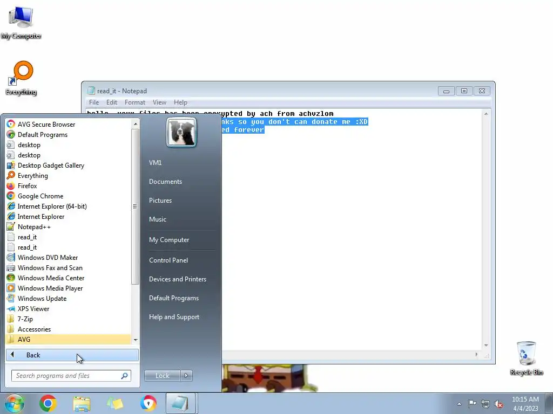Image resolution: width=553 pixels, height=414 pixels.
Task: Select the My Computer desktop icon
Action: (x=21, y=22)
